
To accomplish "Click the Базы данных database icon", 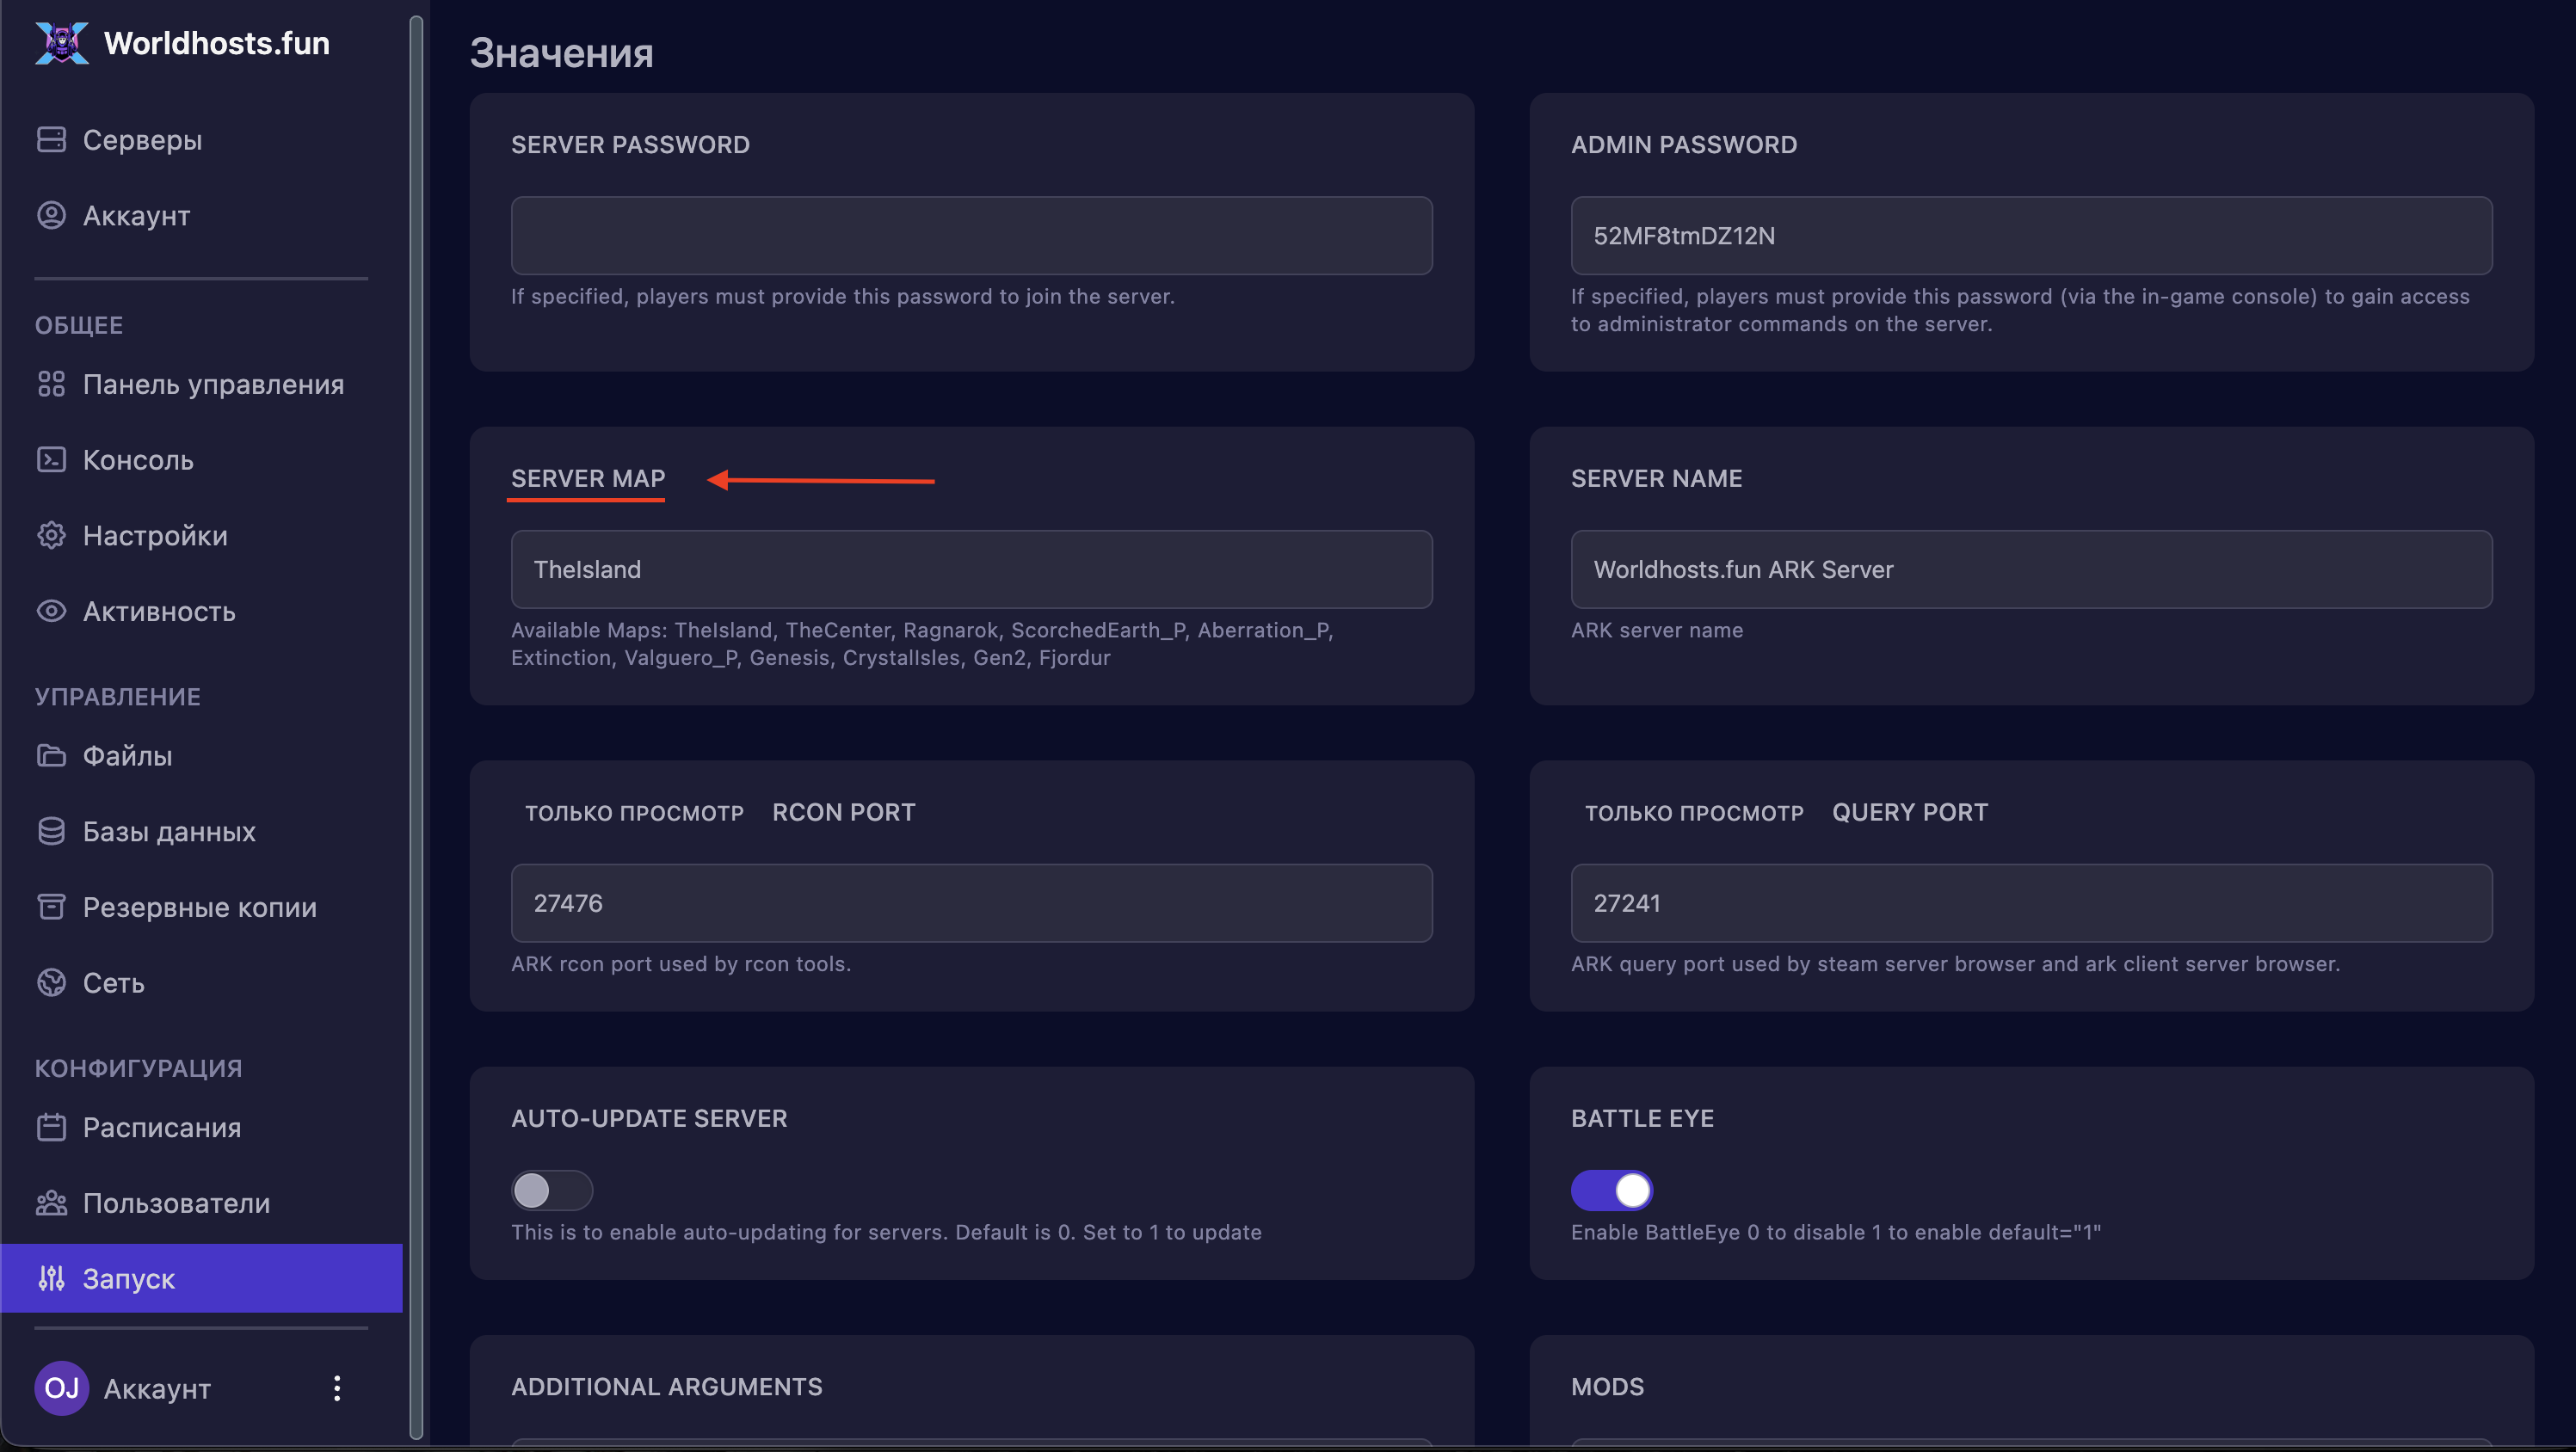I will 51,832.
